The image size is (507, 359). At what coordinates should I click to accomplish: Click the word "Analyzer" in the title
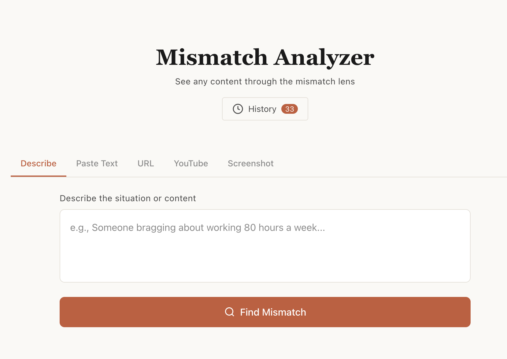[324, 57]
